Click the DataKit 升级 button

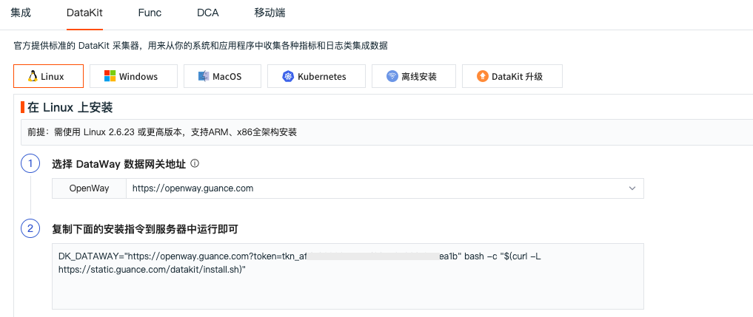(512, 76)
